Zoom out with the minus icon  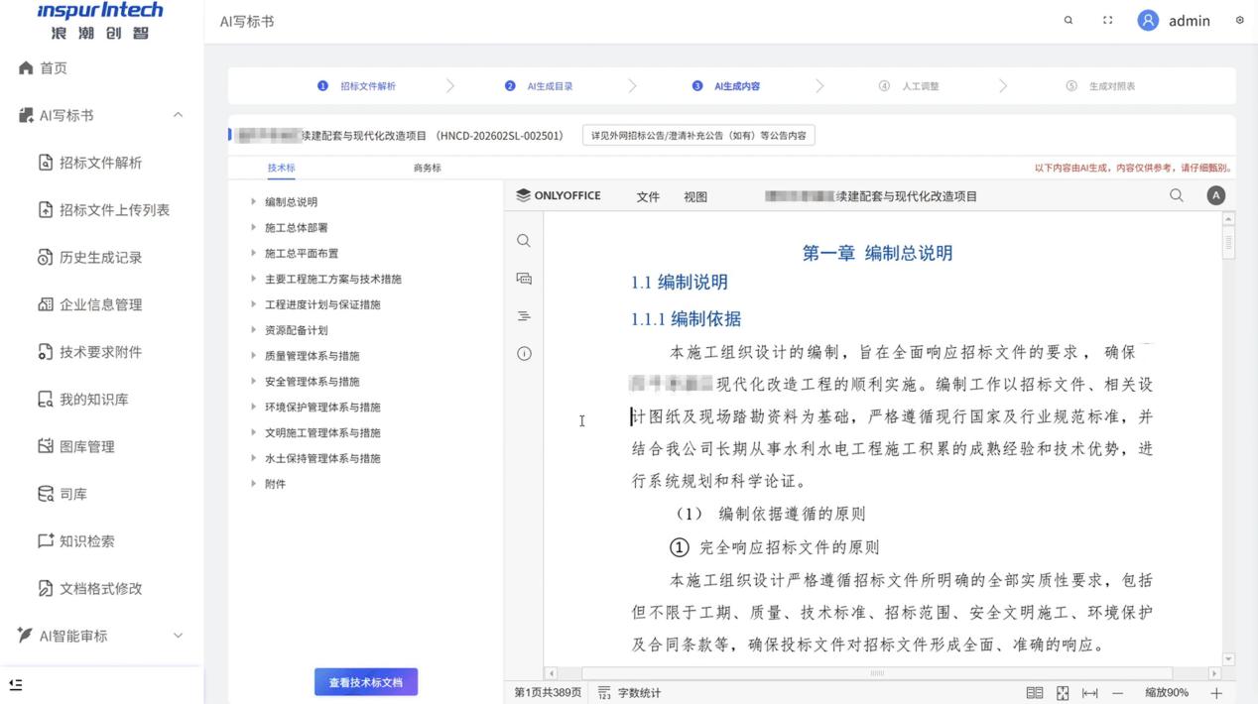click(x=1117, y=693)
